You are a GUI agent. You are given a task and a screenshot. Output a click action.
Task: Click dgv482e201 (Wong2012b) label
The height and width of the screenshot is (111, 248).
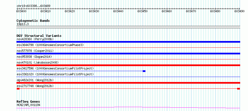point(35,80)
